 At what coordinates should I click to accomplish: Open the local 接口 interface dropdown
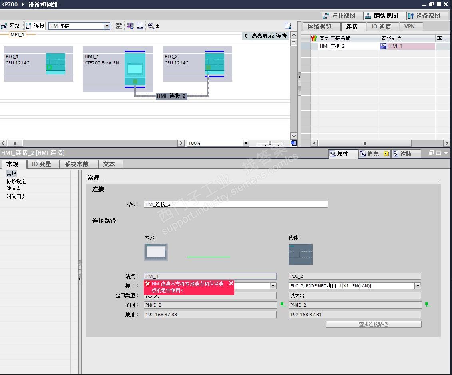click(x=273, y=286)
